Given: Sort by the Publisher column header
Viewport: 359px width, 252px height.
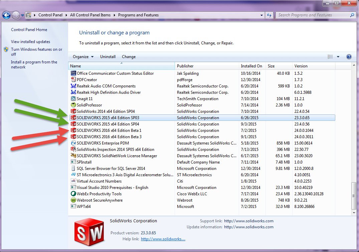Looking at the screenshot, I should pyautogui.click(x=207, y=66).
